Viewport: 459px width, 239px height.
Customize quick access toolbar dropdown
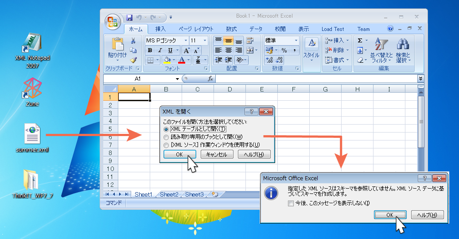point(171,18)
